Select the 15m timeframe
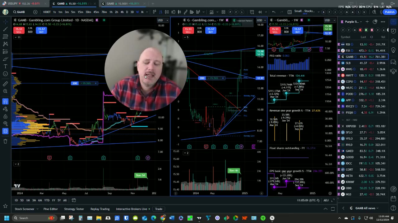The width and height of the screenshot is (398, 223). 80,12
